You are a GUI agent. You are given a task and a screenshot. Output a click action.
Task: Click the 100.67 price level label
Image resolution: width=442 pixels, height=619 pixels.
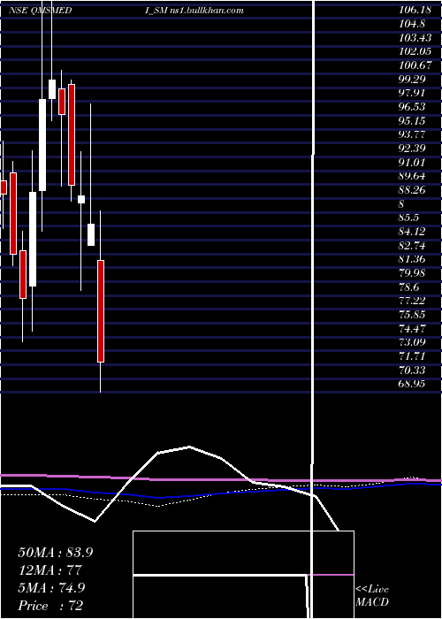tap(415, 65)
